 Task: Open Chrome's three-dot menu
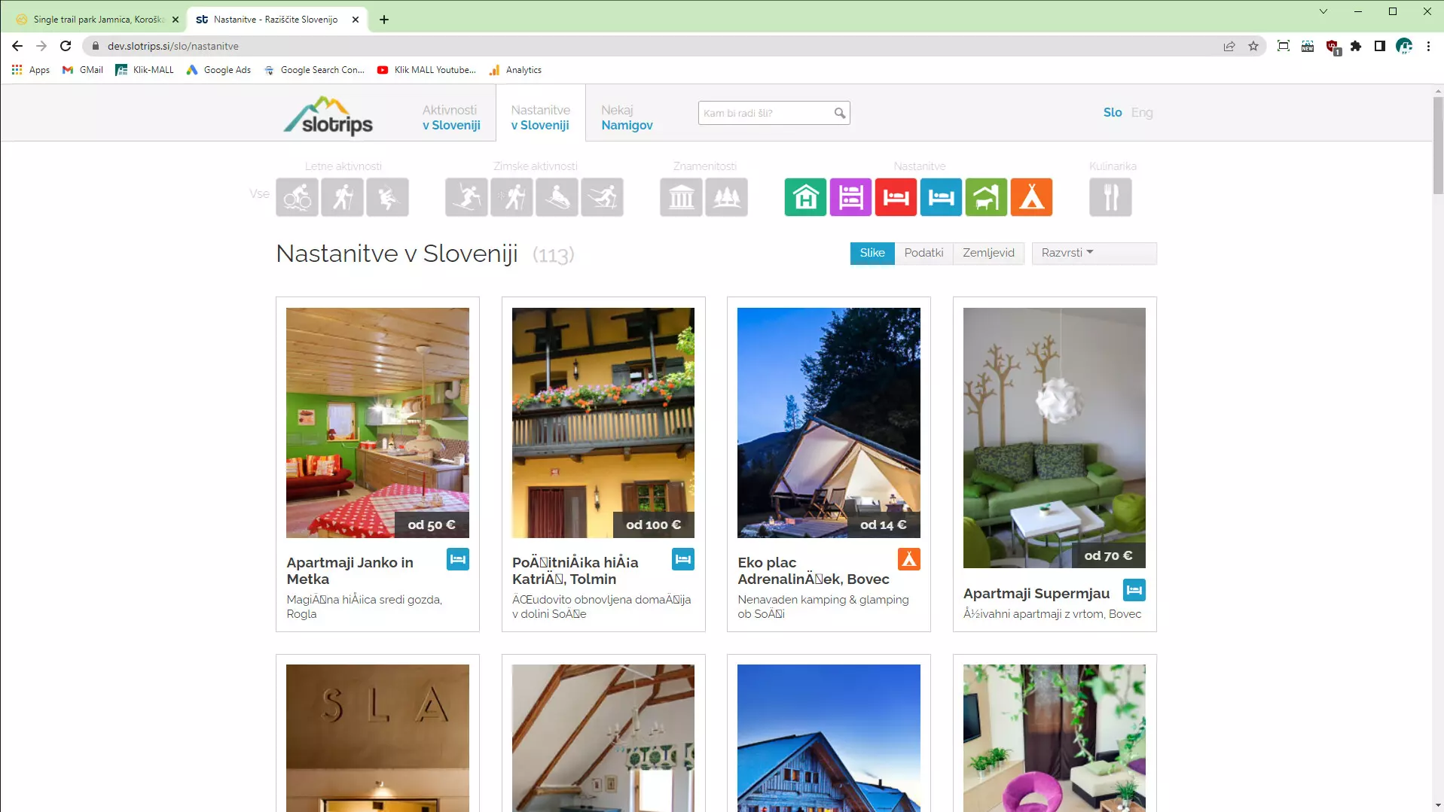click(1428, 46)
